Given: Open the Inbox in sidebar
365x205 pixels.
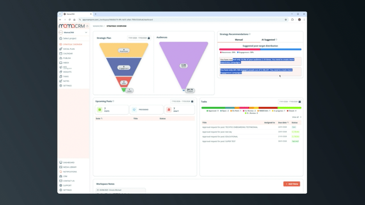Looking at the screenshot, I should click(x=66, y=63).
